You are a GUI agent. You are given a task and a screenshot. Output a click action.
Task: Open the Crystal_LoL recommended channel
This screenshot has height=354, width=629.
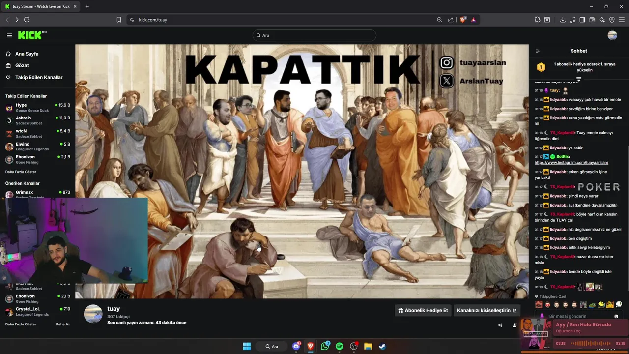pos(37,311)
